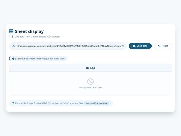181x136 pixels.
Task: Click the Load data button
Action: [140, 46]
